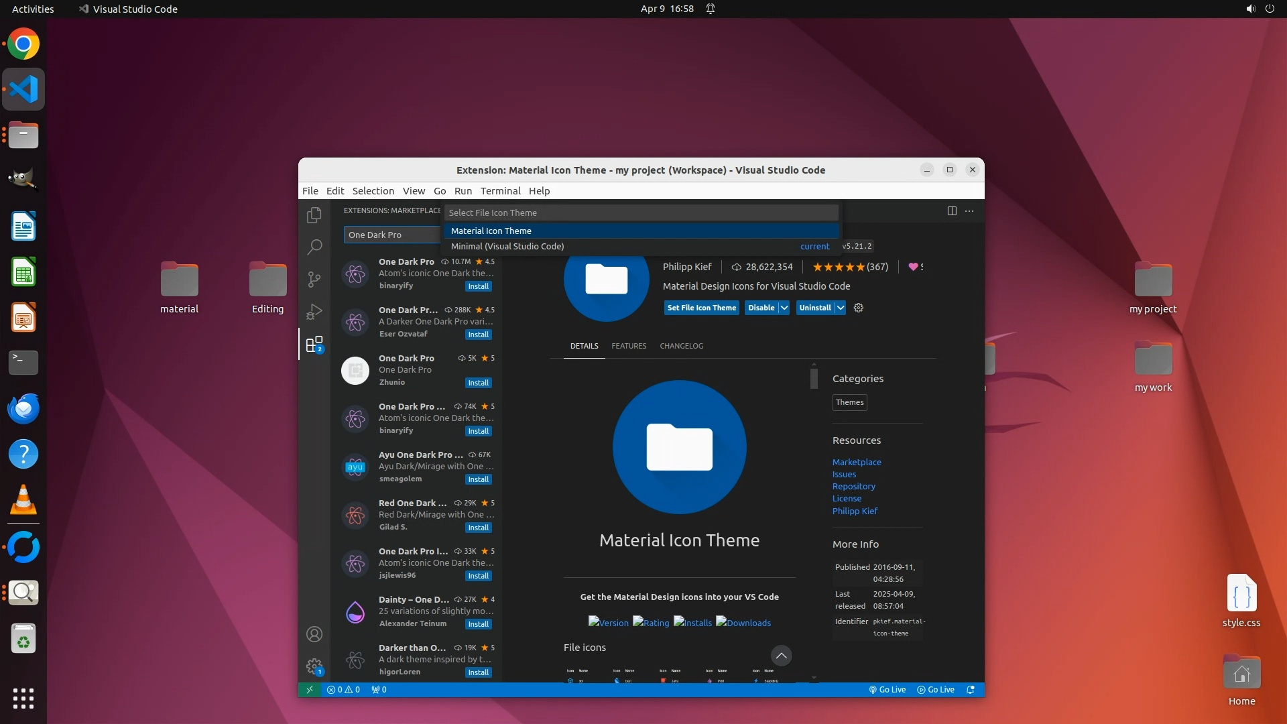
Task: Click the extension settings gear icon
Action: coord(859,308)
